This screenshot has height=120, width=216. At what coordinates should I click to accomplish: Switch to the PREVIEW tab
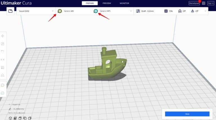[x=107, y=3]
